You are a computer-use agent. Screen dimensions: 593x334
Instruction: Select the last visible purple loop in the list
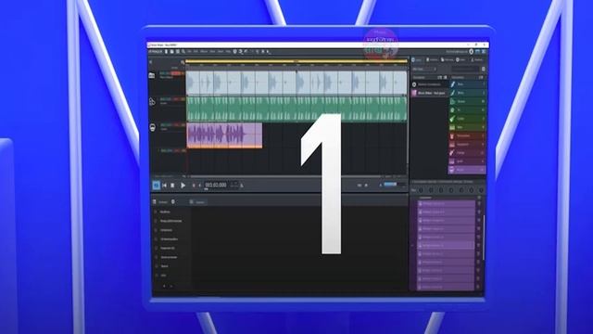pyautogui.click(x=446, y=287)
